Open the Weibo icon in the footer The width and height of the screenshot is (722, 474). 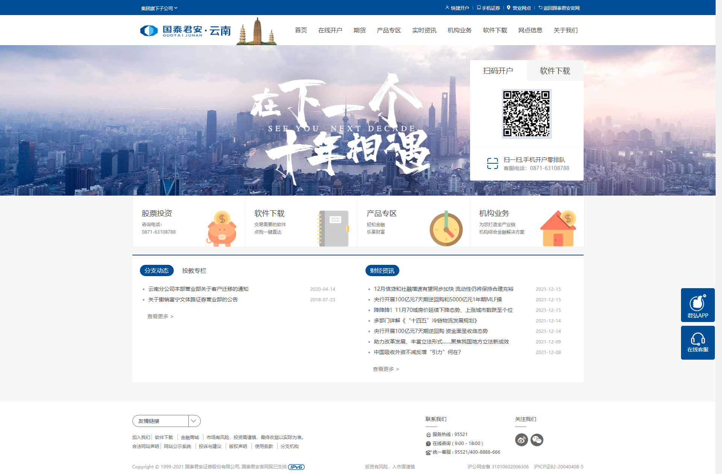(x=521, y=439)
